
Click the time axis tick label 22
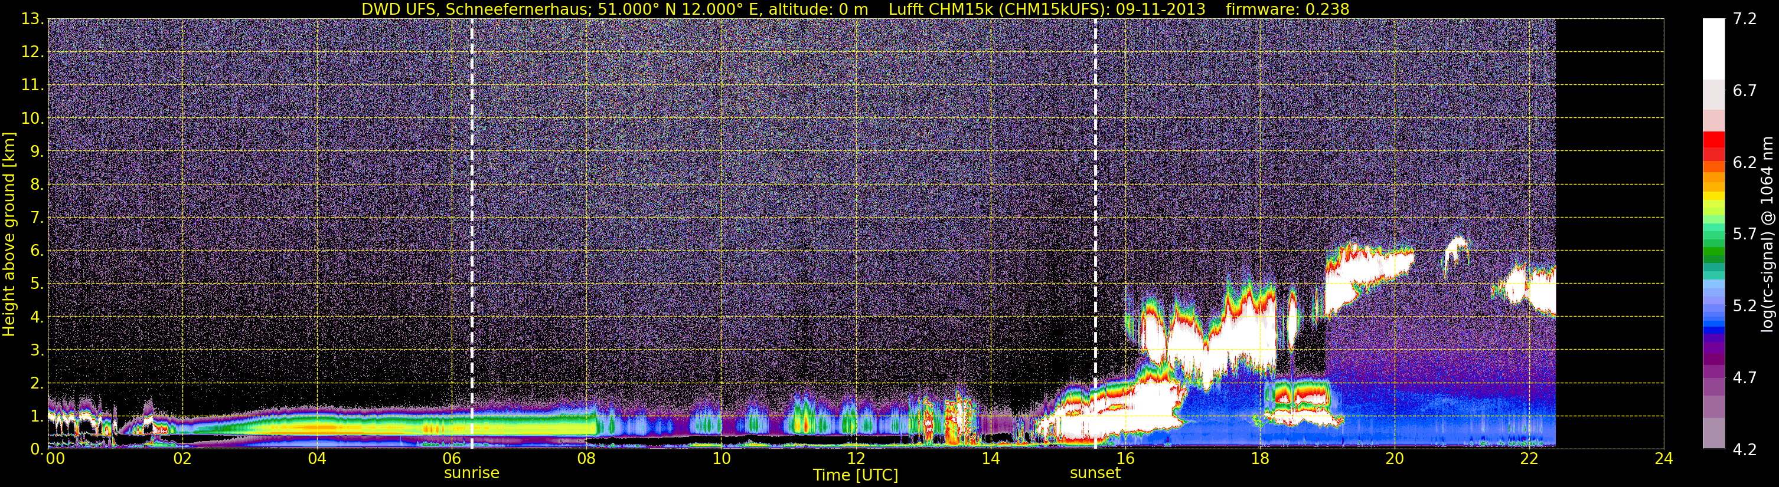[x=1529, y=459]
